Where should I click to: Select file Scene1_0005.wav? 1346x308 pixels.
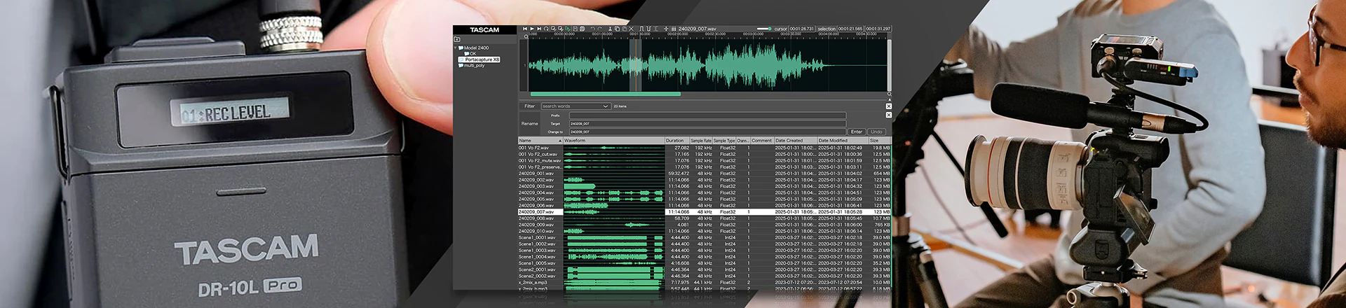537,263
